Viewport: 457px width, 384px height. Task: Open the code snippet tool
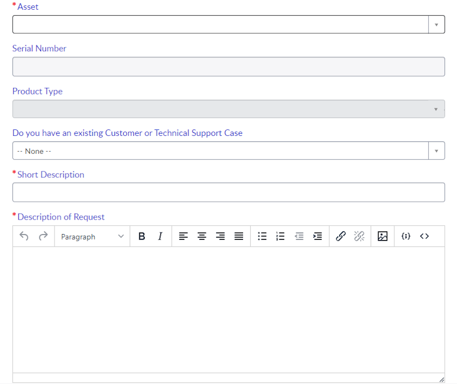(406, 236)
